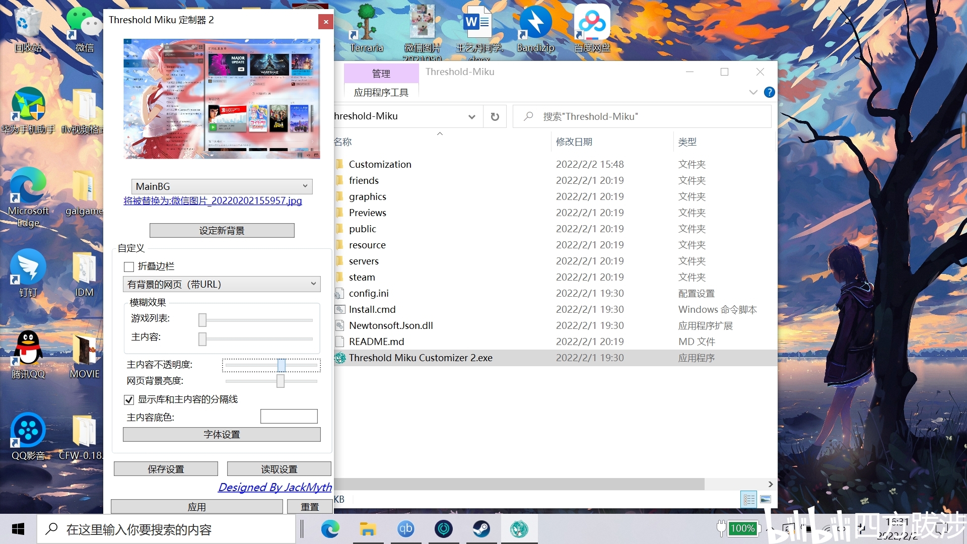This screenshot has height=544, width=967.
Task: Click the 保存设置 button
Action: point(166,469)
